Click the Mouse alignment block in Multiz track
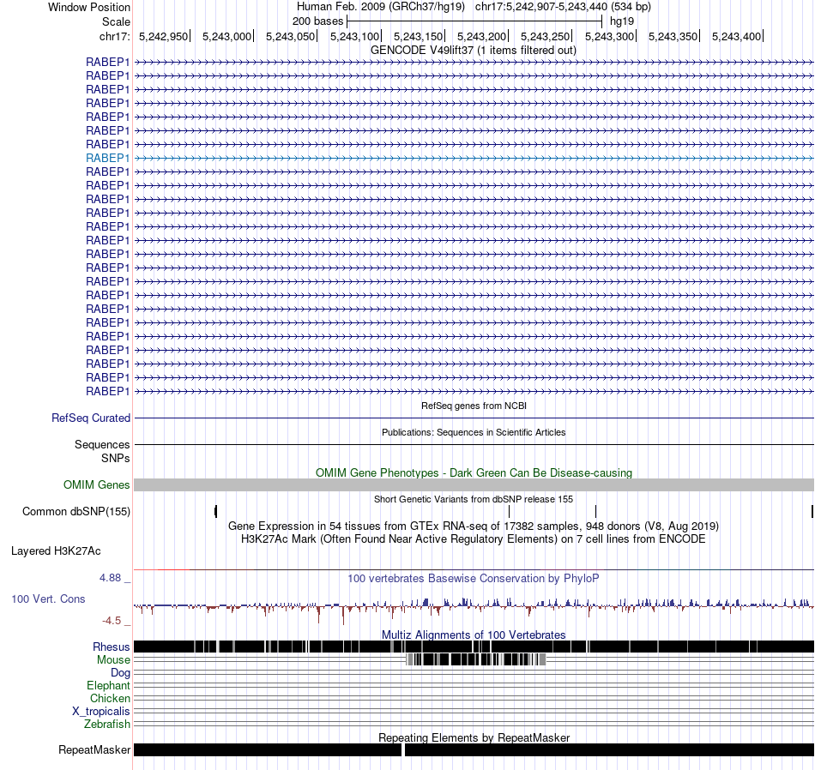The width and height of the screenshot is (815, 770). (475, 660)
